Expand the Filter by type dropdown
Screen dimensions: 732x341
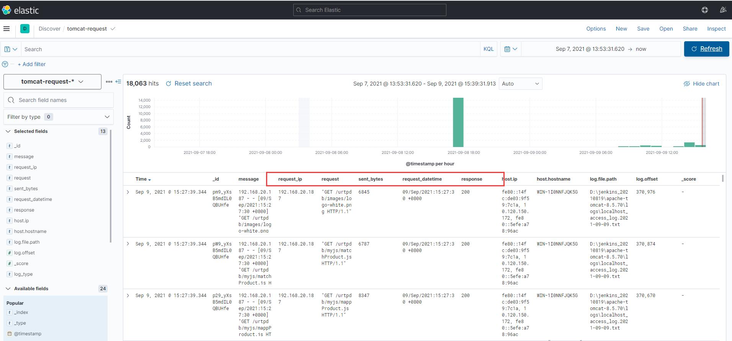[58, 117]
